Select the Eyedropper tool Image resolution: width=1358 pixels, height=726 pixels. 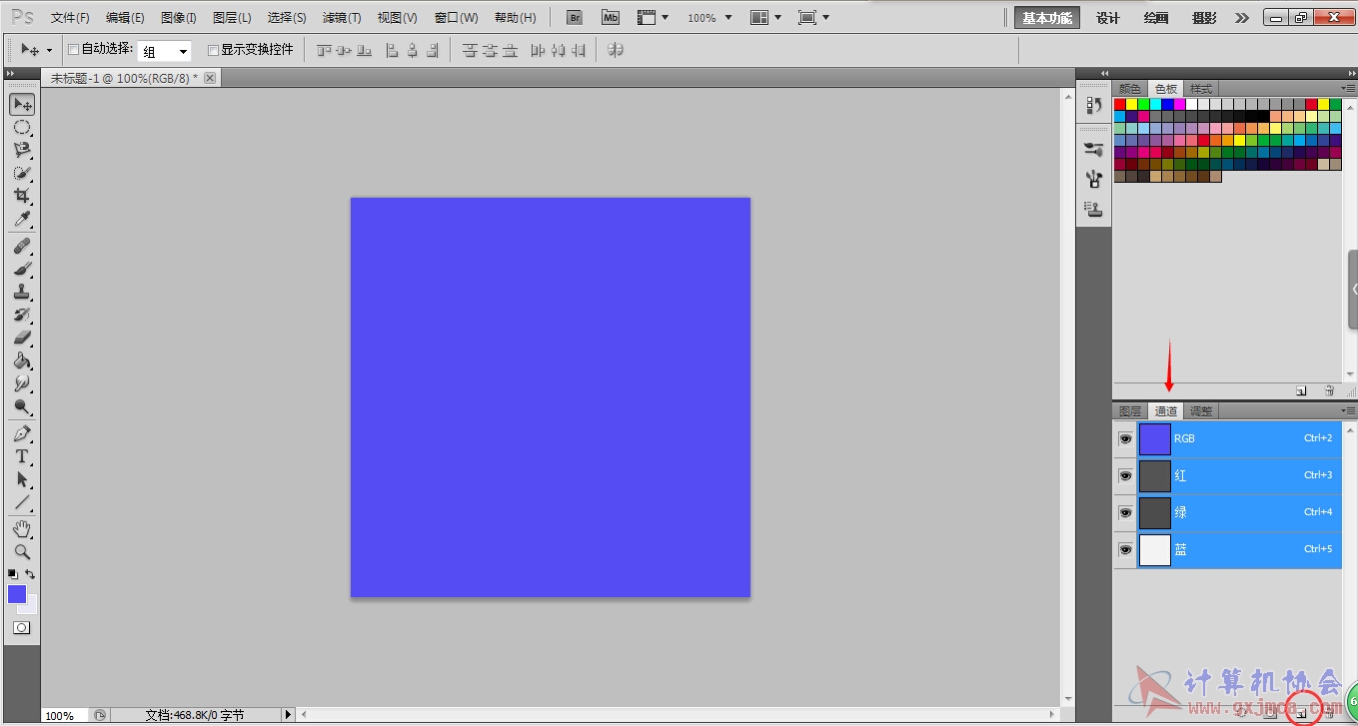(x=21, y=219)
